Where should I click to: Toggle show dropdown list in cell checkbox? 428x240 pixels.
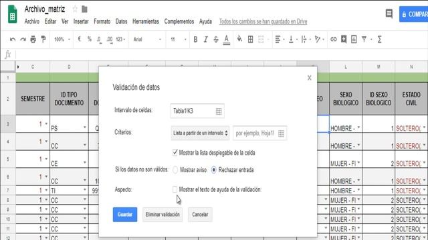click(175, 153)
